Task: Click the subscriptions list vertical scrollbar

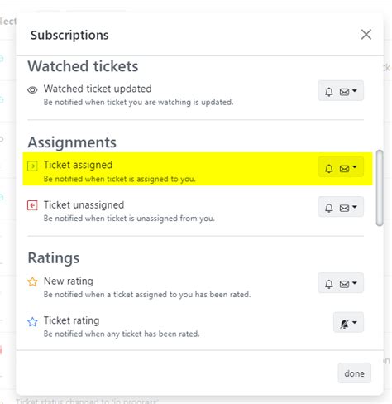Action: tap(380, 188)
